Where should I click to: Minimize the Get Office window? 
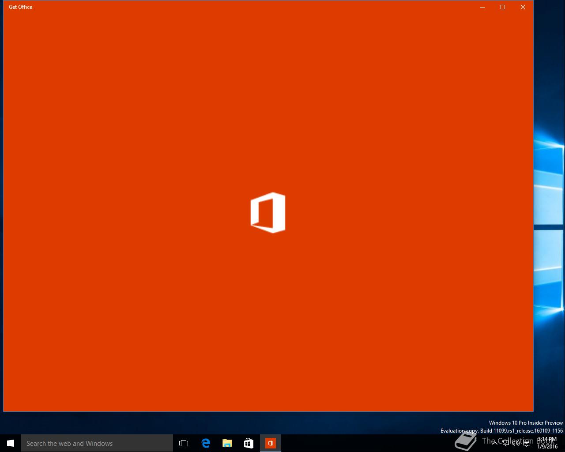pos(482,7)
